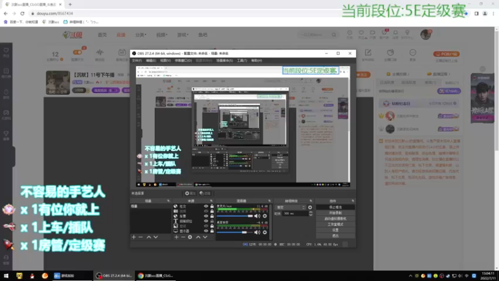Toggle lock on 社交 source
The height and width of the screenshot is (281, 499).
(212, 207)
